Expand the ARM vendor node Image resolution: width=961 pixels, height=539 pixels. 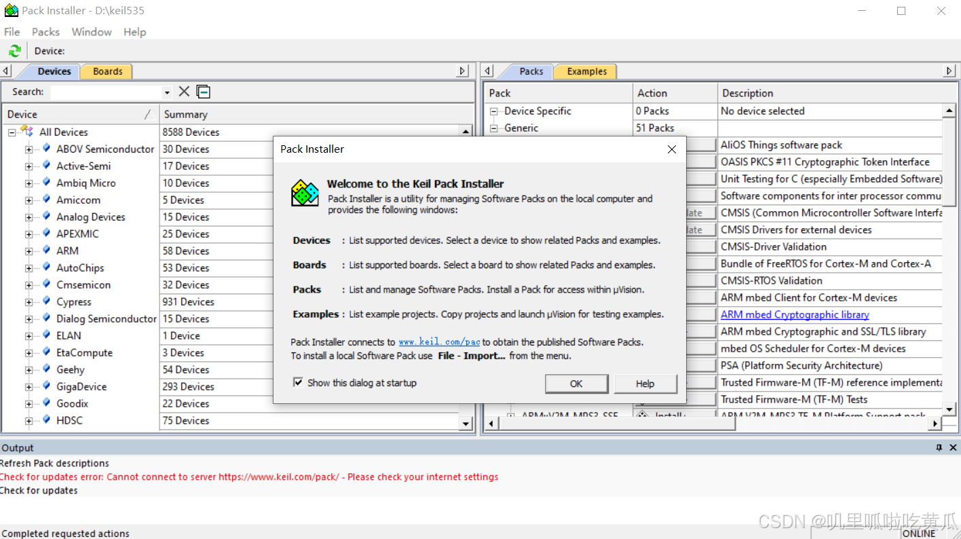point(29,251)
